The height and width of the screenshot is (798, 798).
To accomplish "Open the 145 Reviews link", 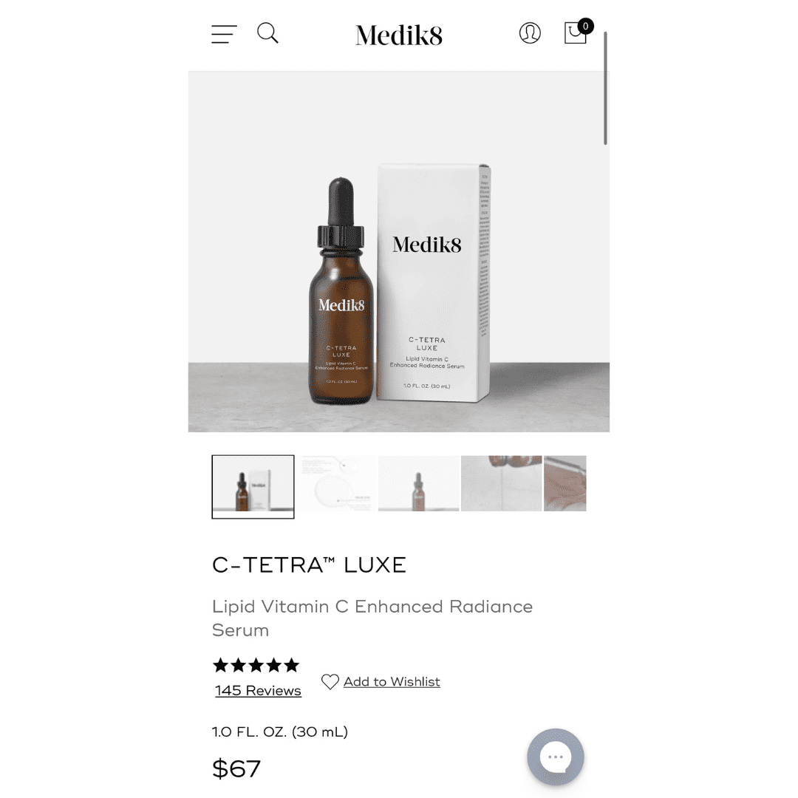I will (258, 691).
